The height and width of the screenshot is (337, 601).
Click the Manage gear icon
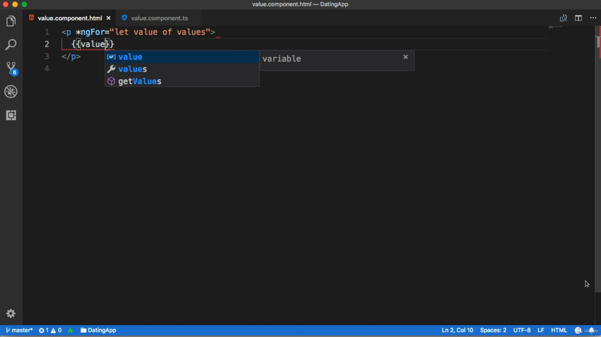(11, 314)
